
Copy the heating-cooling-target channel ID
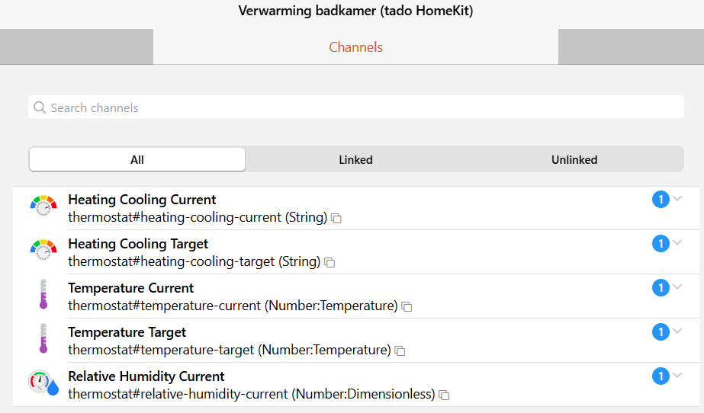(329, 262)
